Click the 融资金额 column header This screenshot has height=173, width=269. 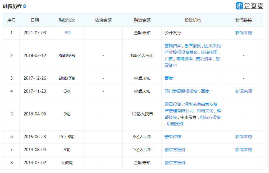(142, 20)
